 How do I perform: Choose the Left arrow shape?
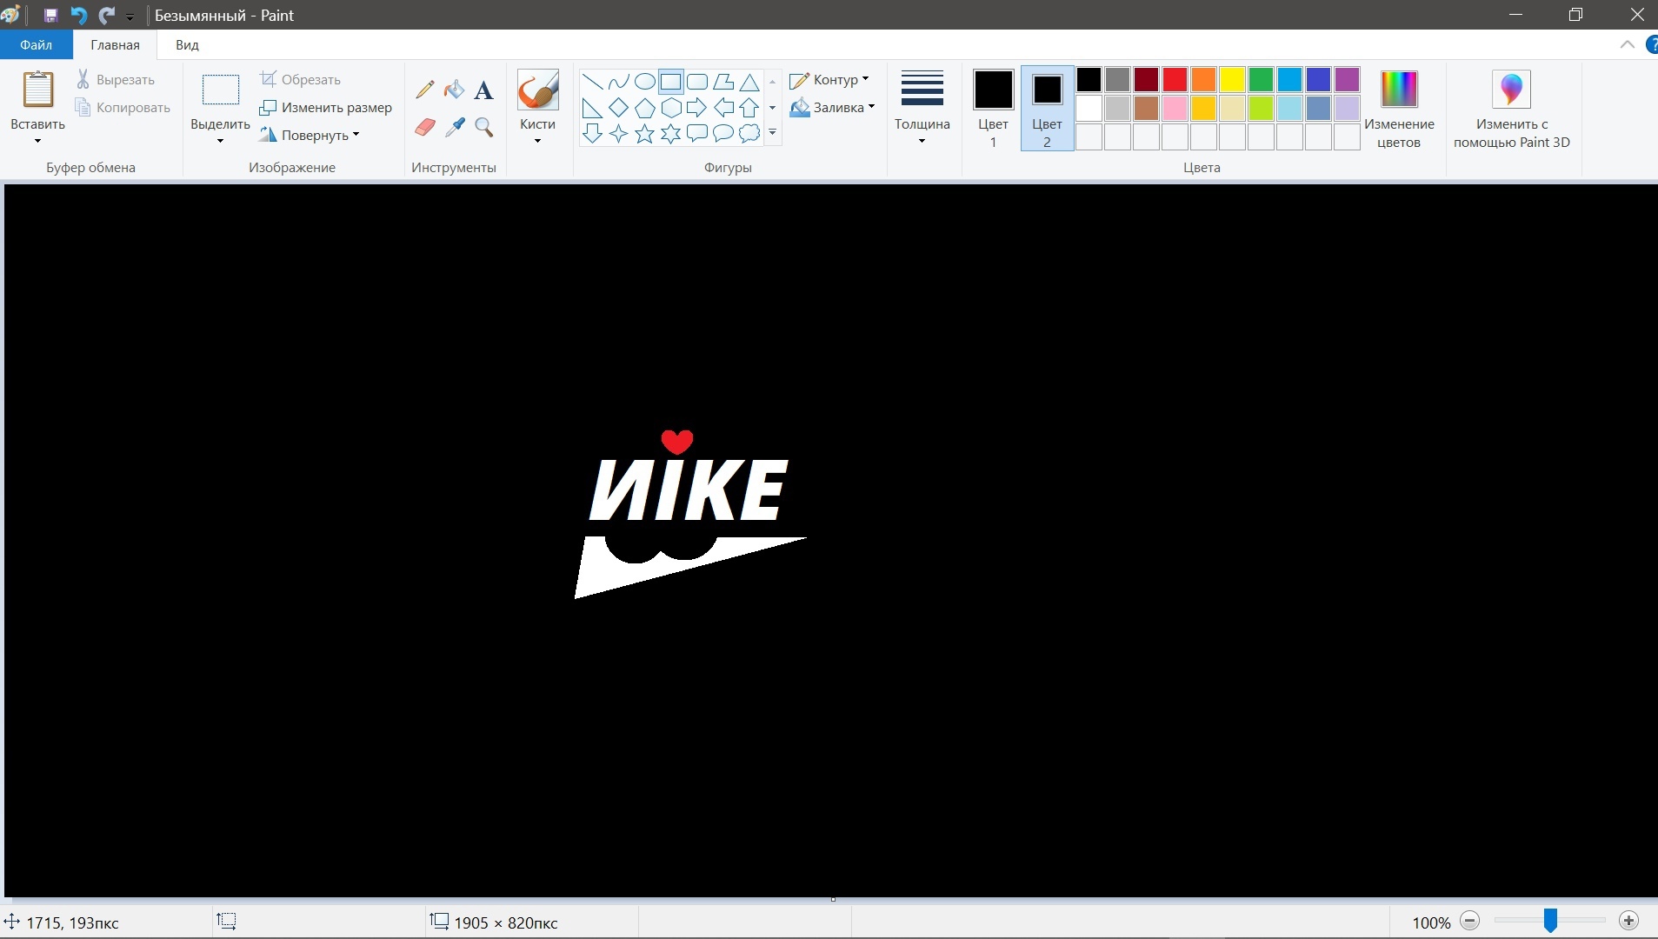coord(722,108)
